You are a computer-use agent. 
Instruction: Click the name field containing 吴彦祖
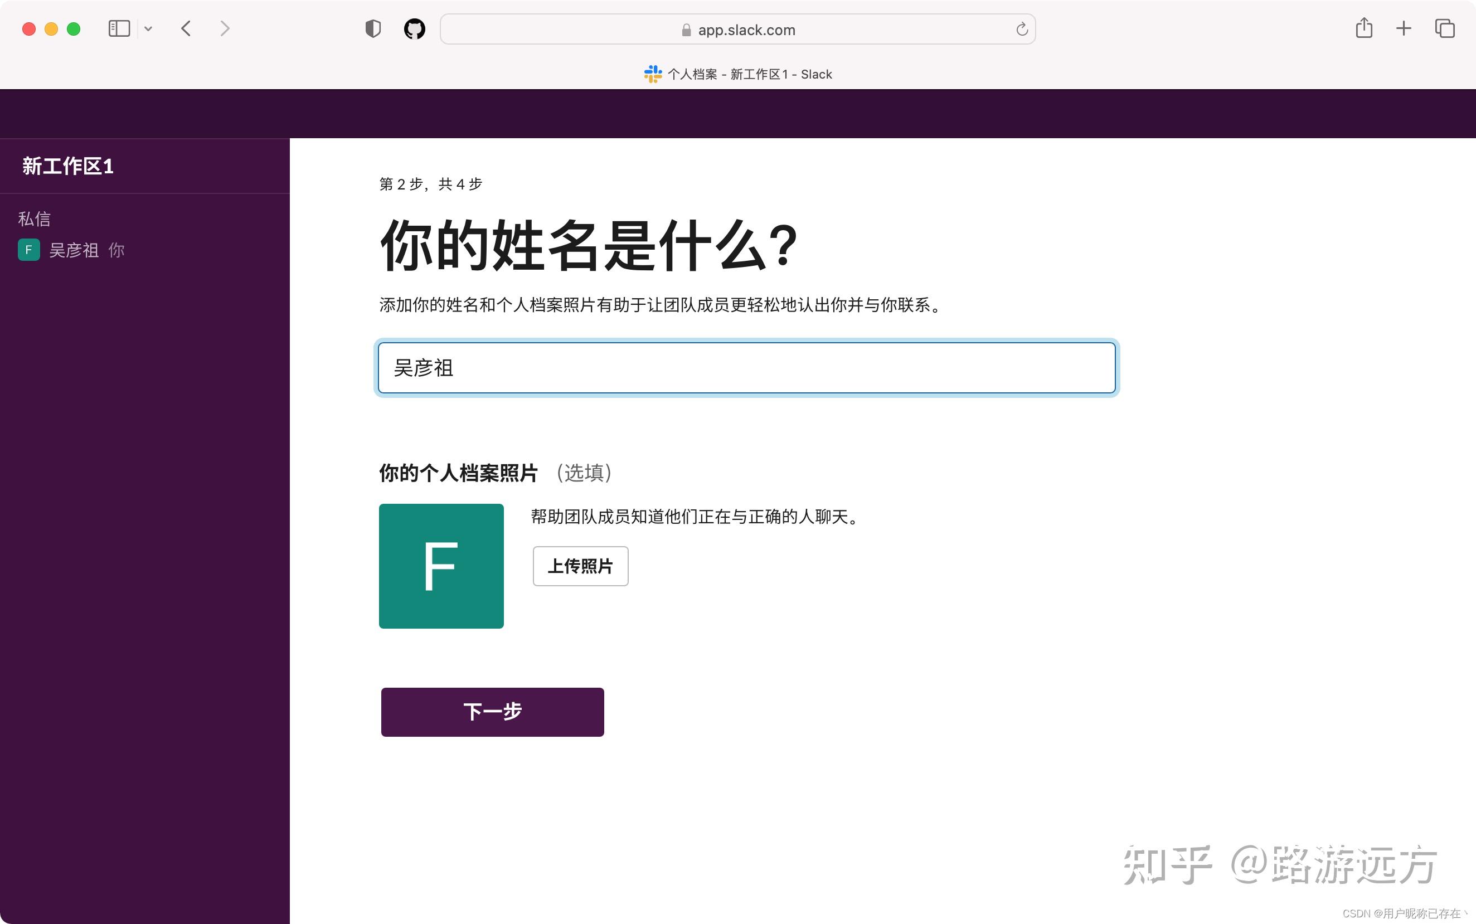tap(746, 368)
